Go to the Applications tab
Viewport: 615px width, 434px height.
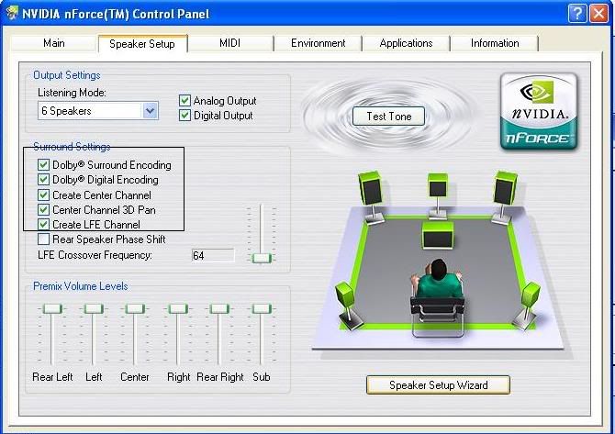[406, 43]
